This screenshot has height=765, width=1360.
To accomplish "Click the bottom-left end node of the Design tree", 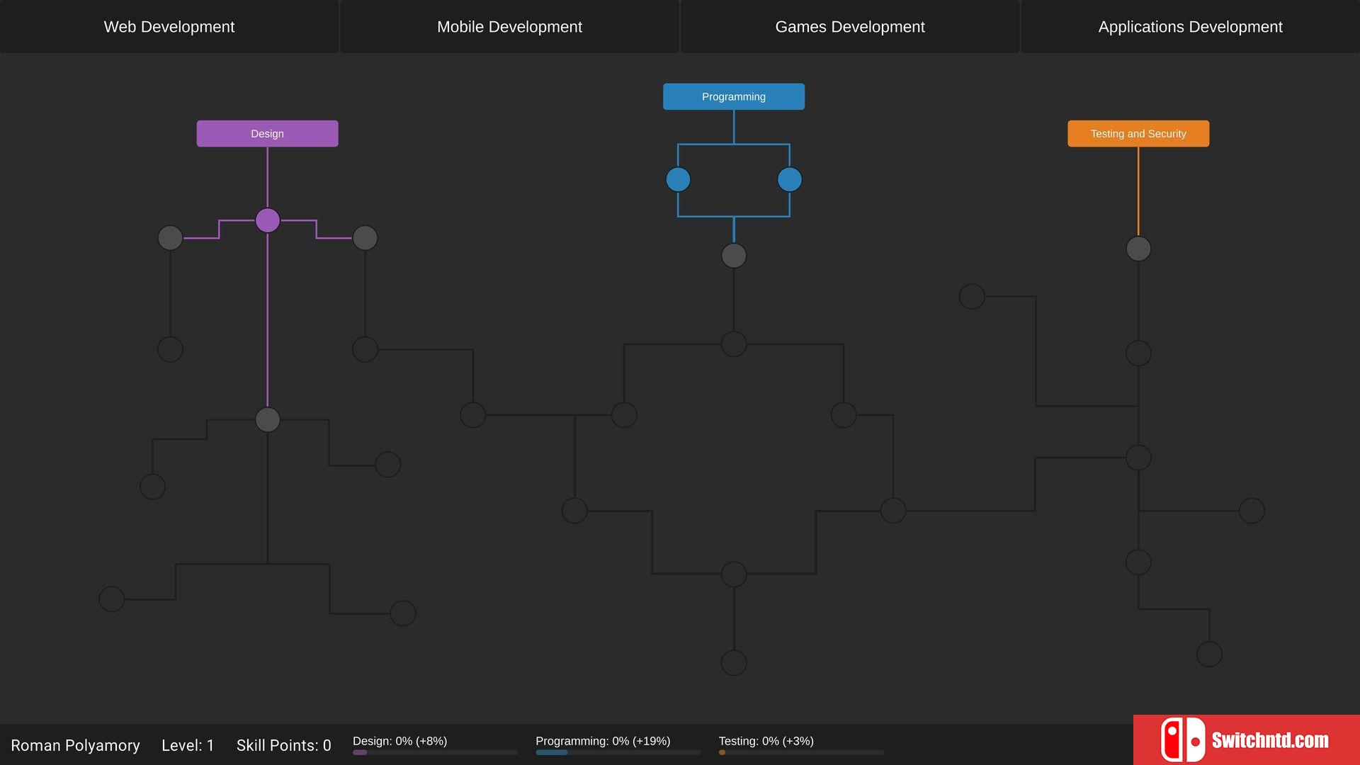I will tap(112, 599).
